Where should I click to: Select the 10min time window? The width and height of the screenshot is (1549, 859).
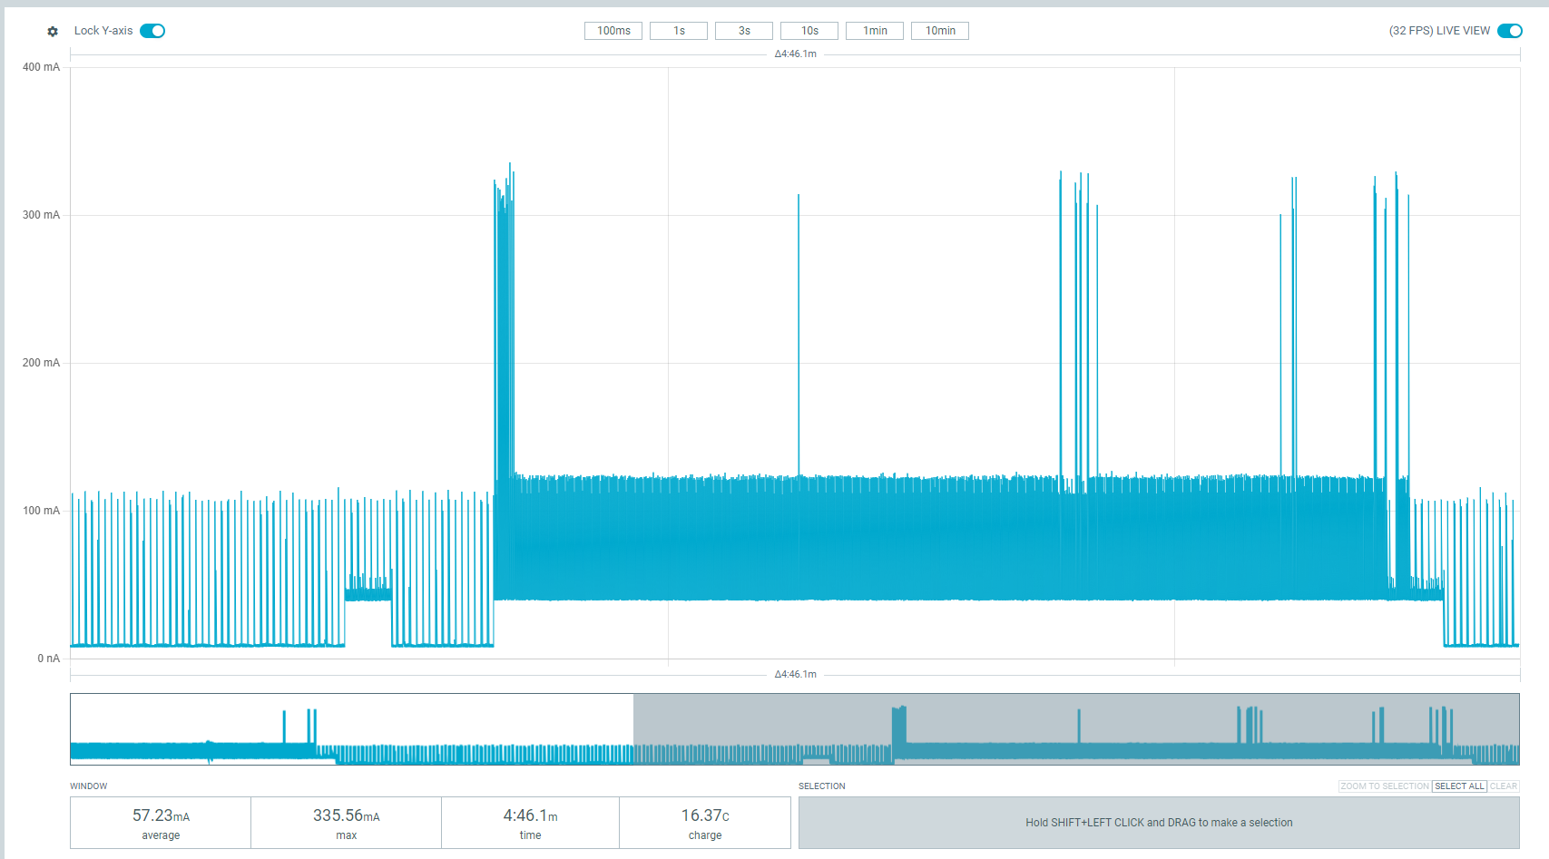tap(940, 31)
